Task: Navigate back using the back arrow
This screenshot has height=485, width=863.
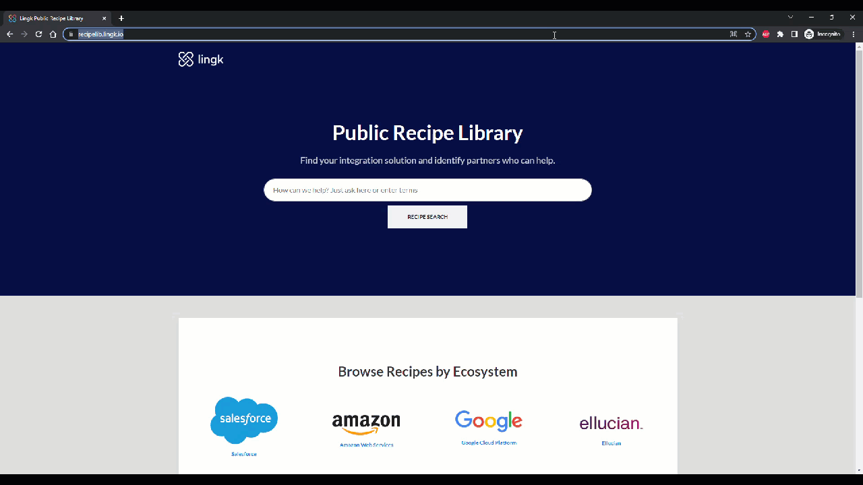Action: (x=9, y=34)
